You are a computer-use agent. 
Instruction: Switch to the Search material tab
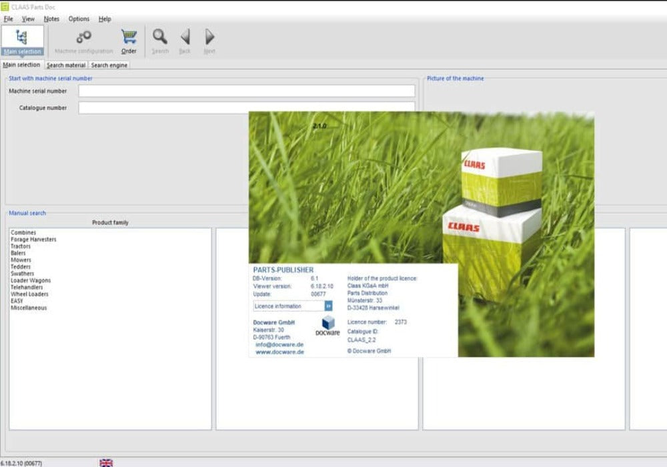point(66,65)
